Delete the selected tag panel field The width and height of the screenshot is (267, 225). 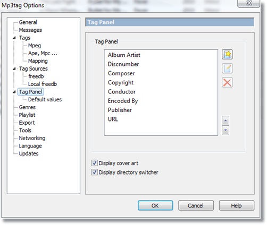tap(227, 82)
